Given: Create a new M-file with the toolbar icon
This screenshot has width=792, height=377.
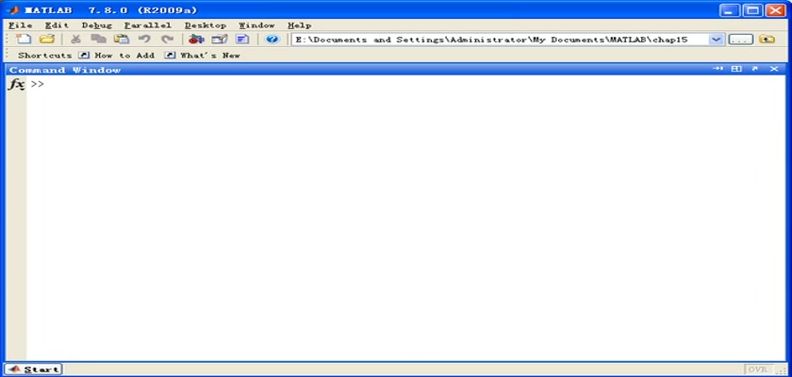Looking at the screenshot, I should click(24, 39).
